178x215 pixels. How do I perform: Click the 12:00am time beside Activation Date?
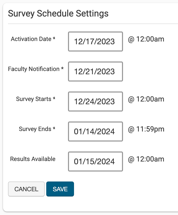tap(146, 39)
